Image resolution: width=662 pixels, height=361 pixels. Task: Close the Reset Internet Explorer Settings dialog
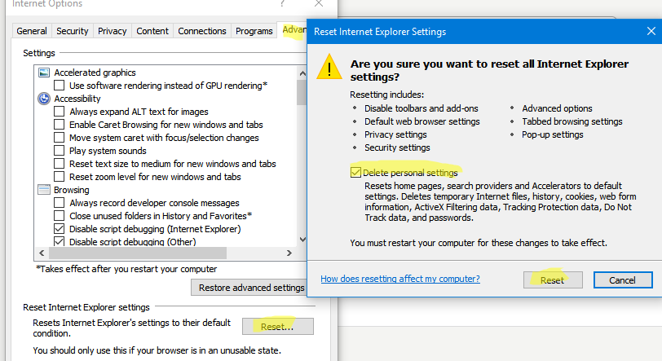point(649,32)
